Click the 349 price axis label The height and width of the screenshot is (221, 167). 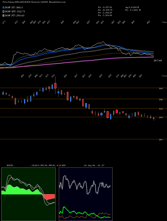click(161, 88)
